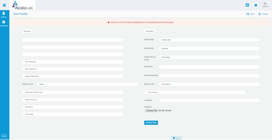Screen dimensions: 272x140
Task: Click the Zpl Server field
Action: [x=73, y=107]
